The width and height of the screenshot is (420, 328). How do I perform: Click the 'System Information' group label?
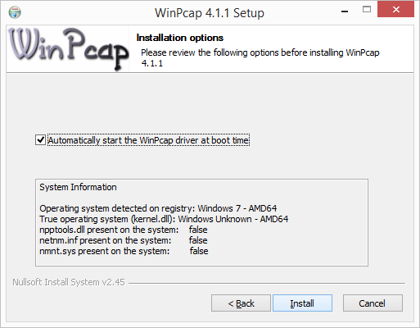(x=78, y=187)
